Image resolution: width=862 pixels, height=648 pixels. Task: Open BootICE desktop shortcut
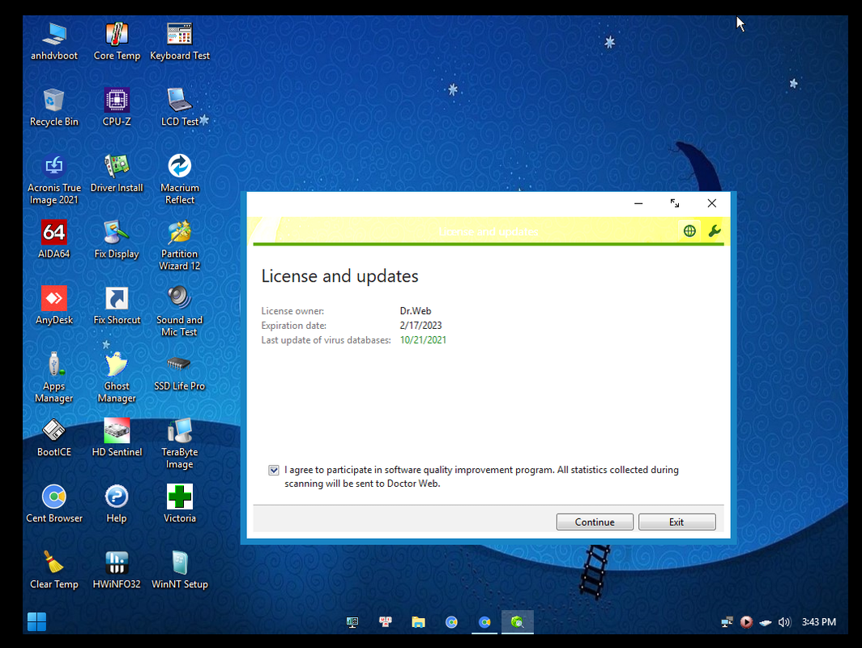(x=53, y=438)
